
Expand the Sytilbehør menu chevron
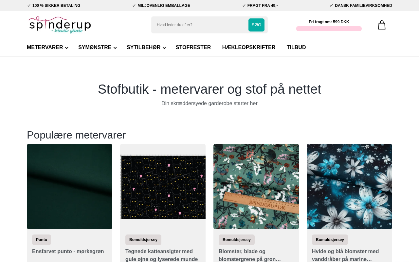(164, 48)
